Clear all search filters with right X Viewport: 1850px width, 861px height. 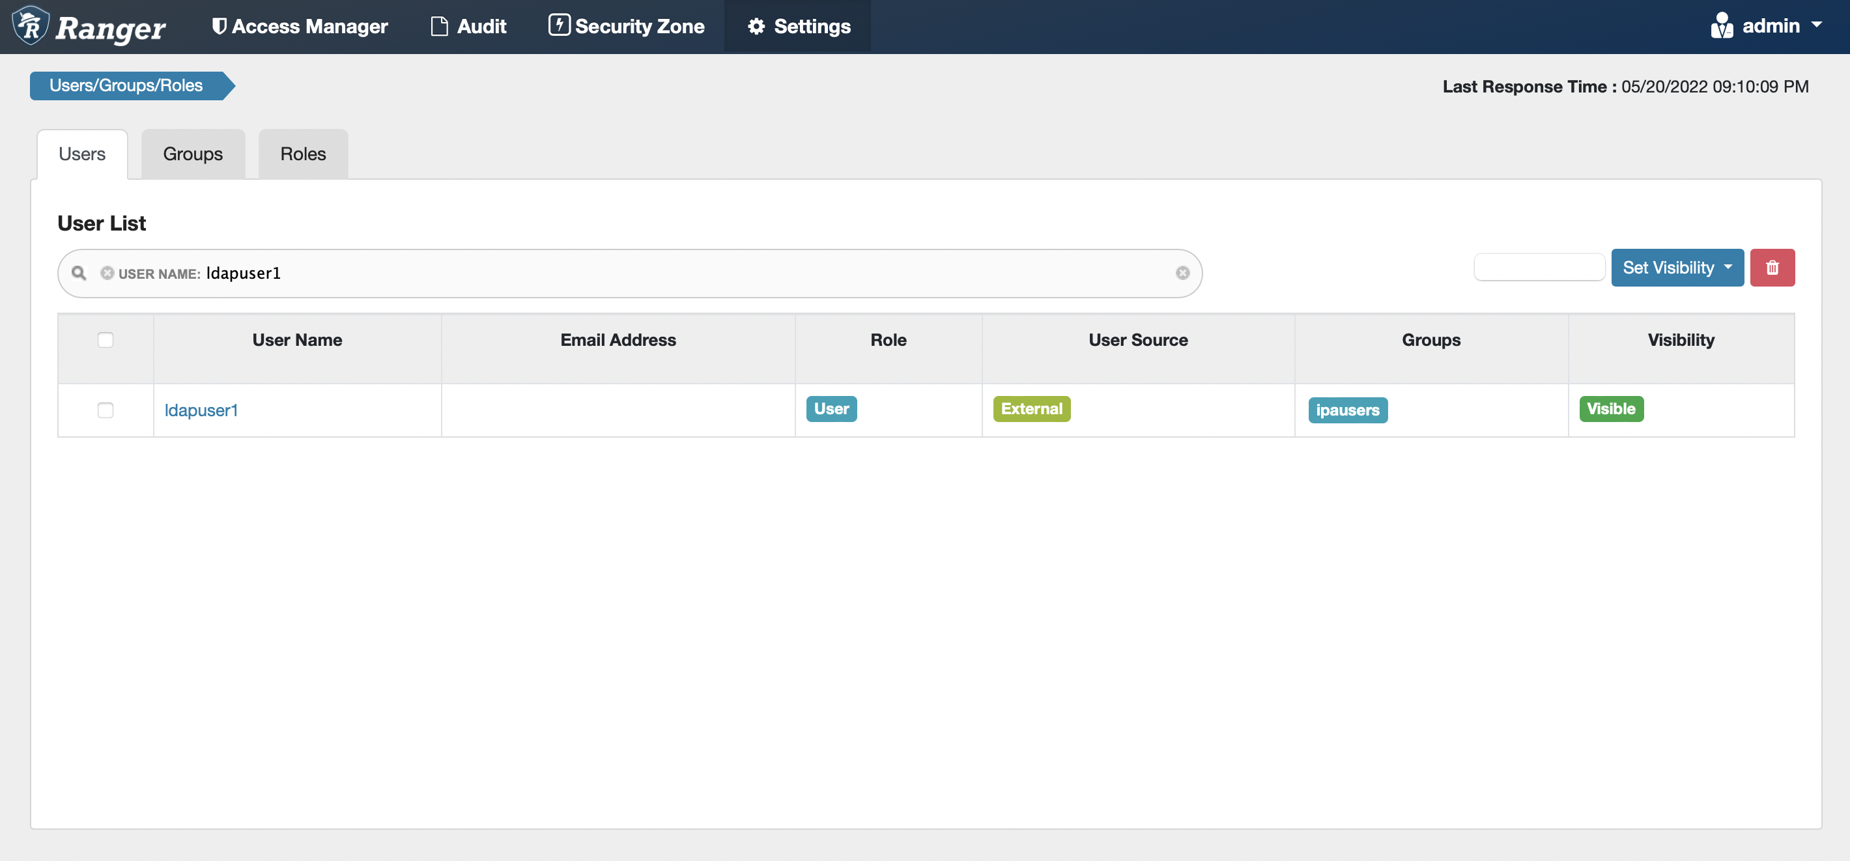tap(1182, 273)
